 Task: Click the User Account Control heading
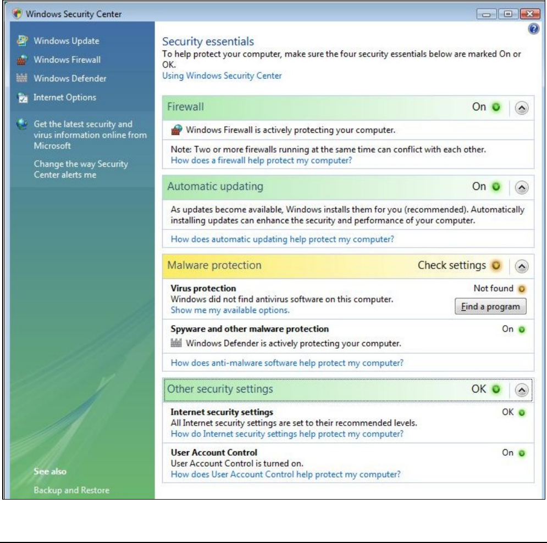[213, 452]
